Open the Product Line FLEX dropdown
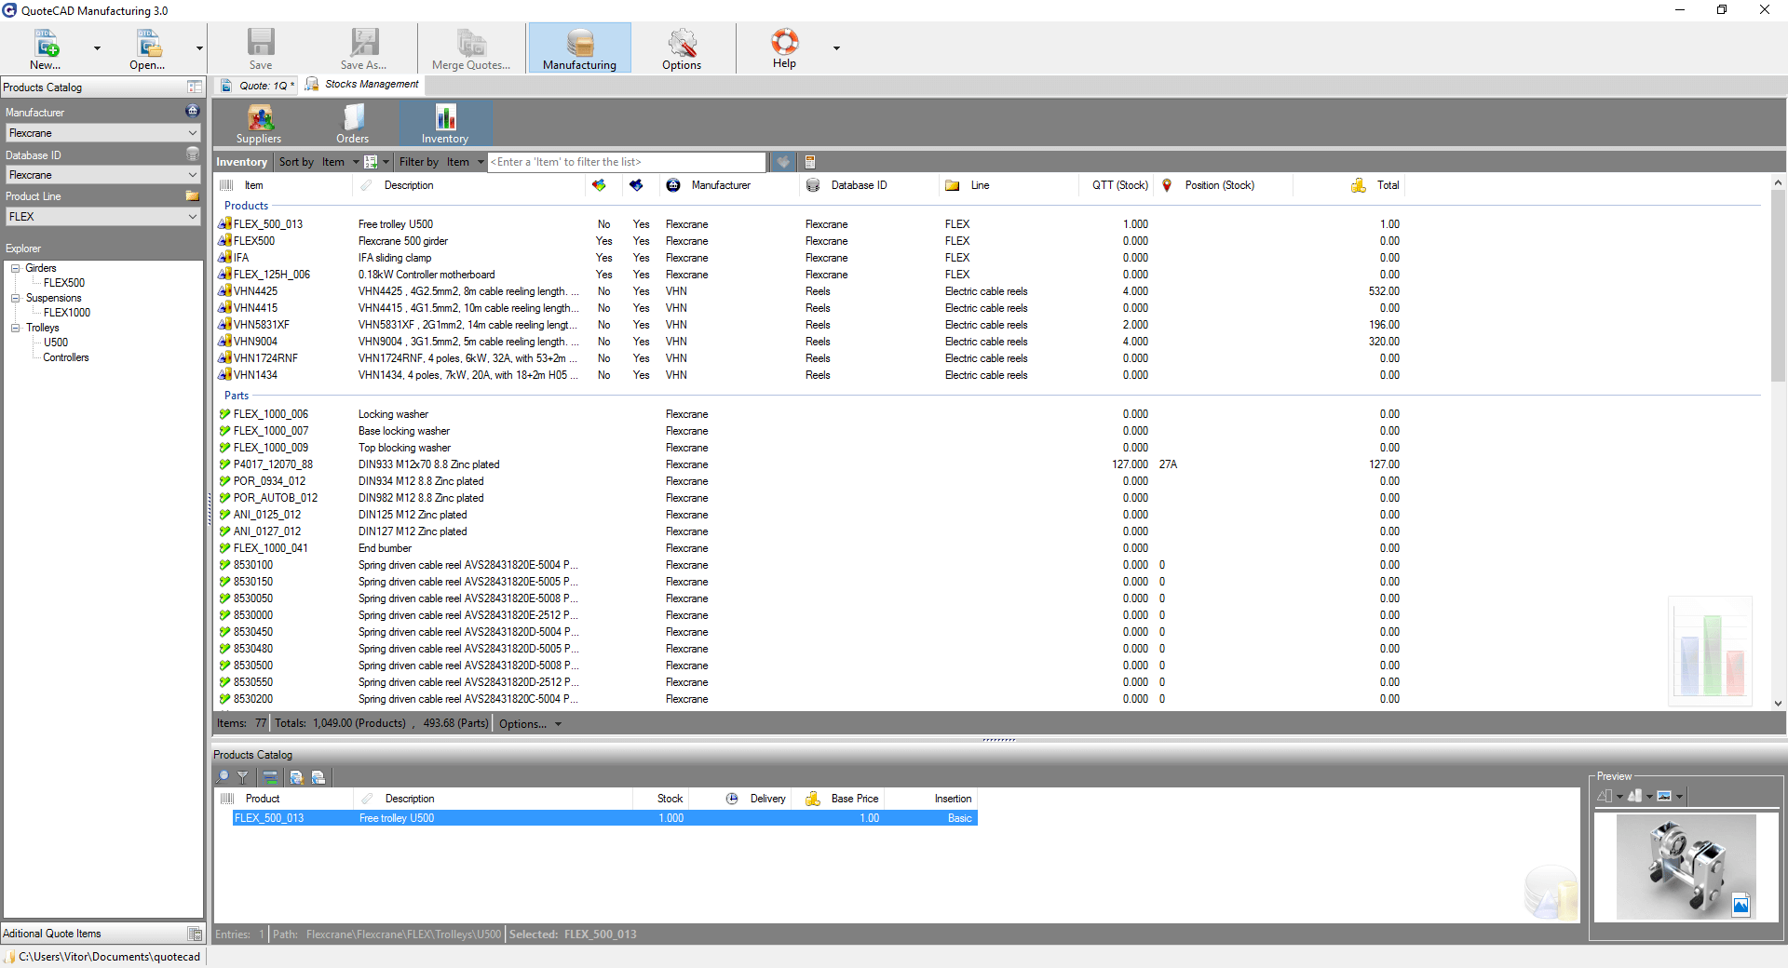Viewport: 1788px width, 968px height. tap(193, 217)
